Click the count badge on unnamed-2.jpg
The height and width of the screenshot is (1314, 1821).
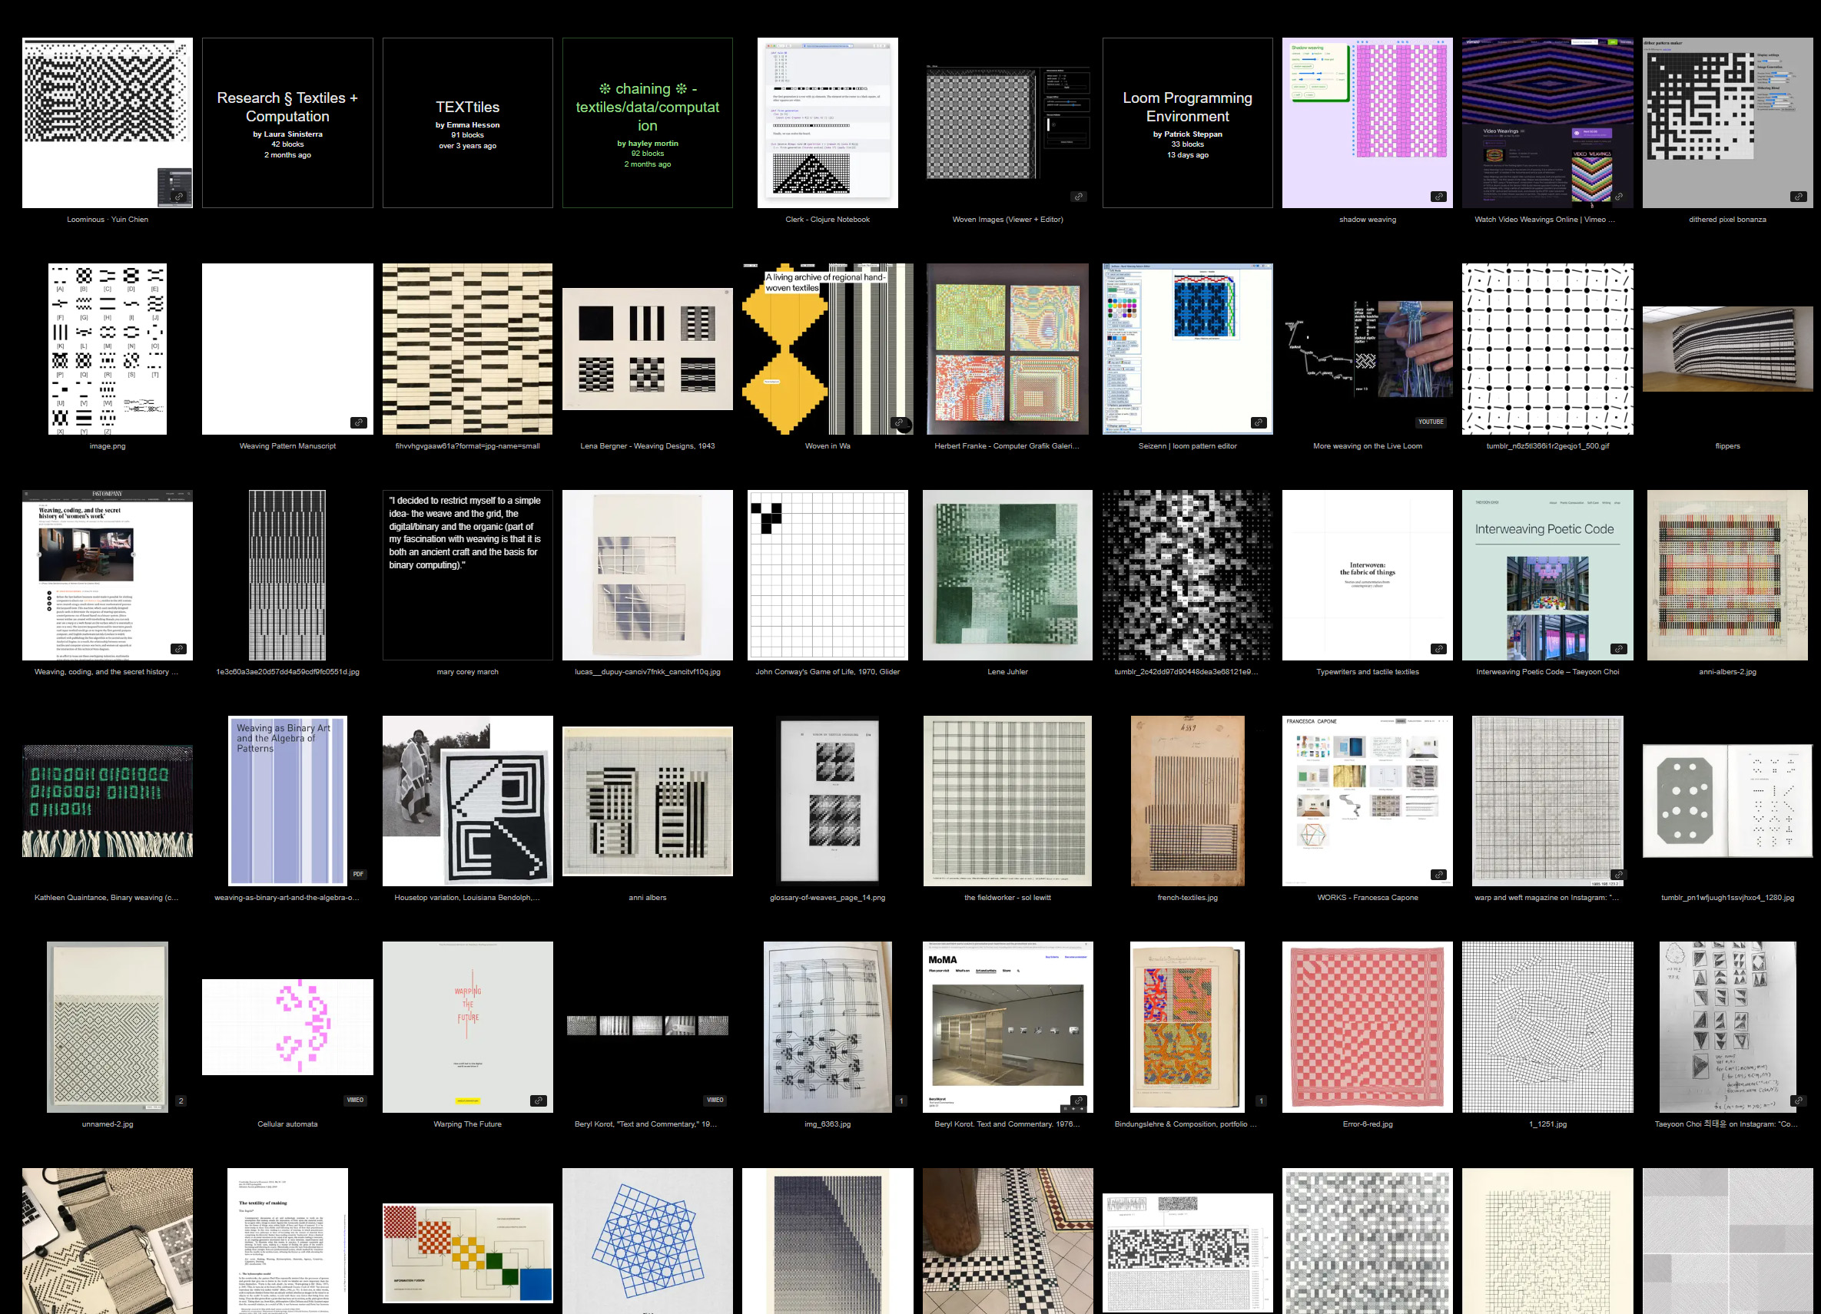click(x=181, y=1101)
